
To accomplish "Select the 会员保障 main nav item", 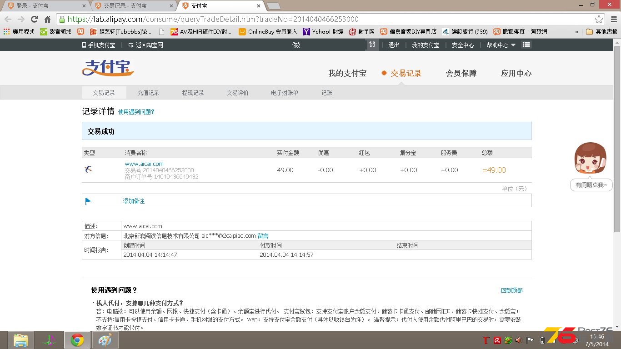I will coord(461,73).
